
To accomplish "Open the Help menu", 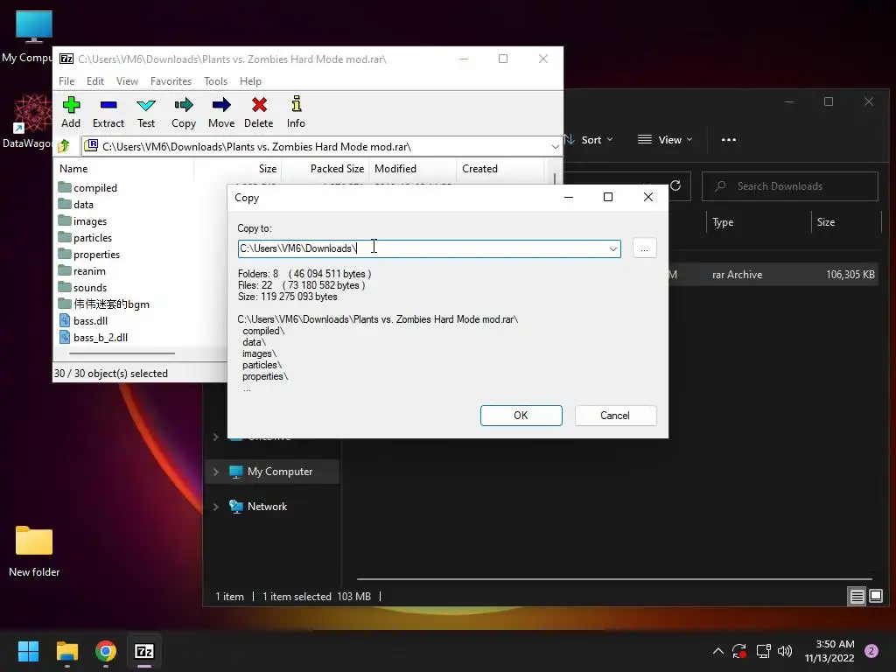I will pos(250,81).
